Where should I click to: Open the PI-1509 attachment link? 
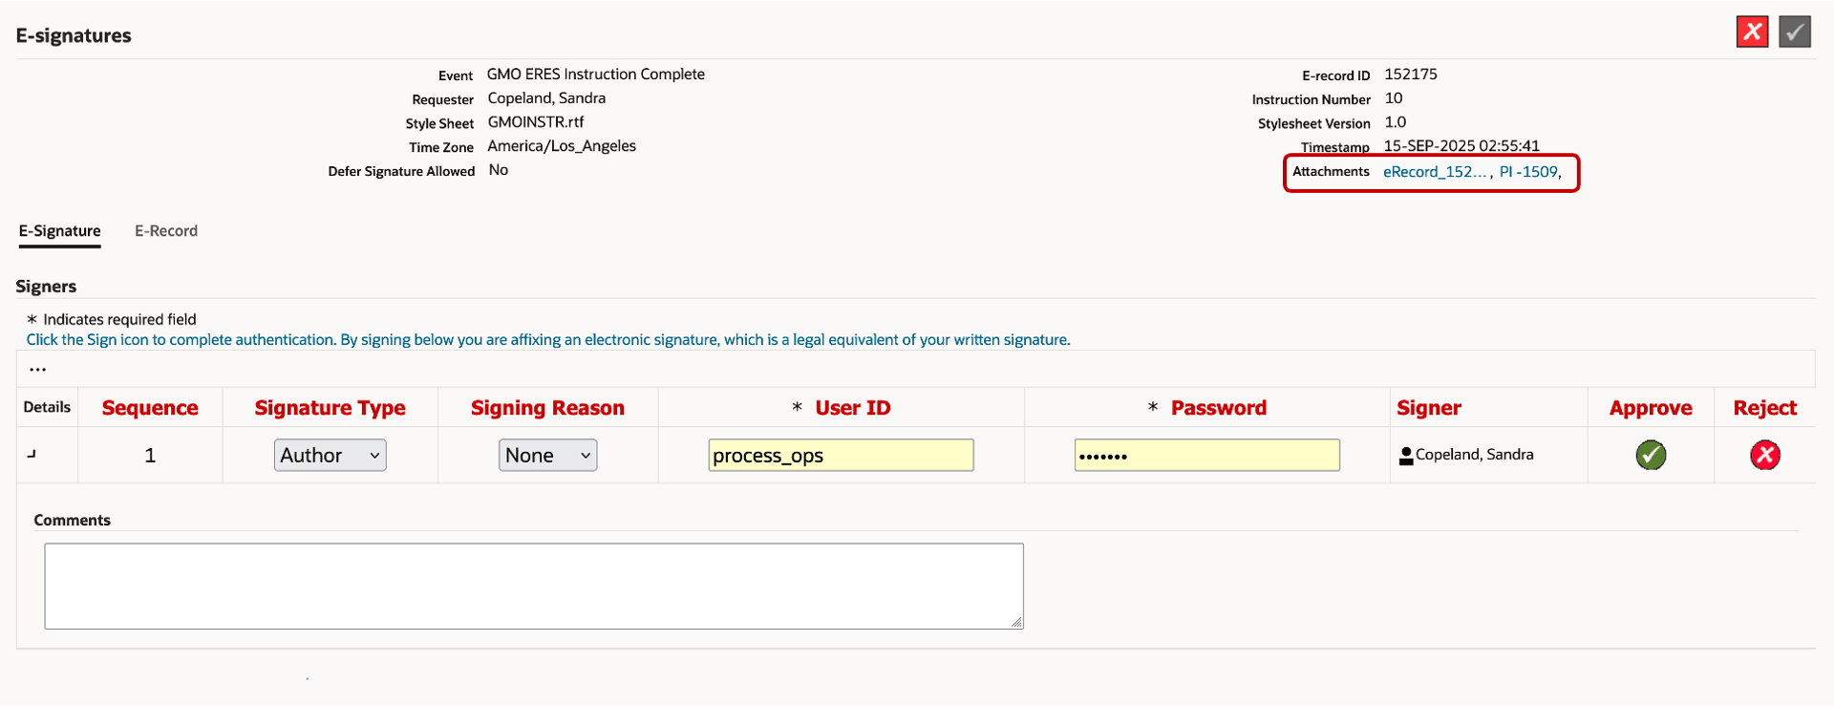pos(1528,172)
